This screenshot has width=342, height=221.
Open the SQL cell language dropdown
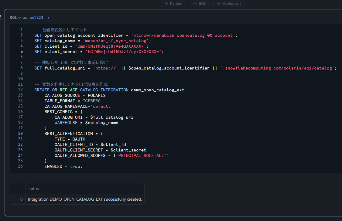15,18
